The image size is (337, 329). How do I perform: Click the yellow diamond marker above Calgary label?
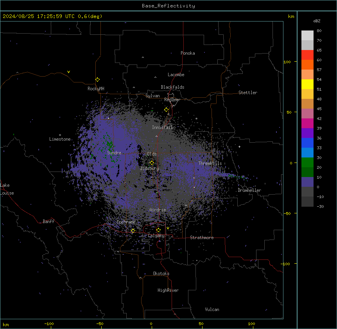point(158,230)
